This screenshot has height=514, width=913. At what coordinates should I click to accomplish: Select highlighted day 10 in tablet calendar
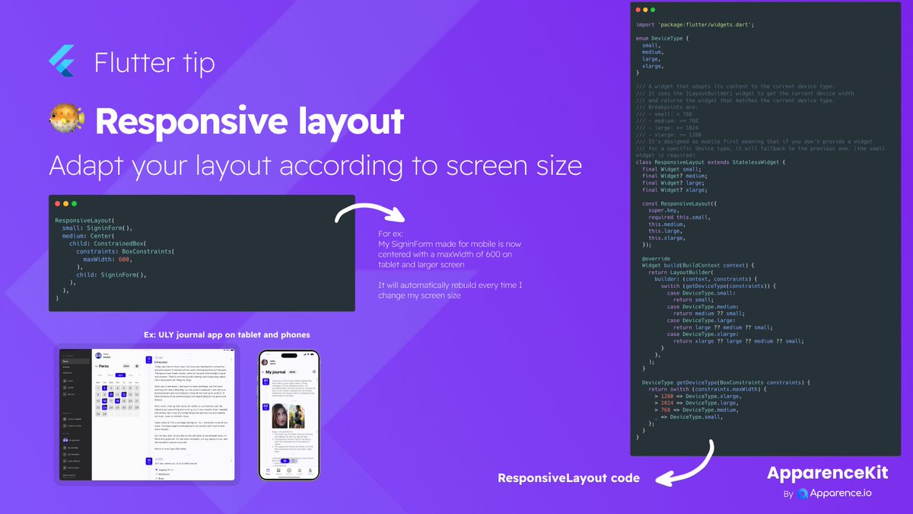tap(110, 394)
